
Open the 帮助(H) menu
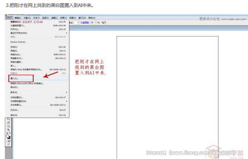click(92, 18)
